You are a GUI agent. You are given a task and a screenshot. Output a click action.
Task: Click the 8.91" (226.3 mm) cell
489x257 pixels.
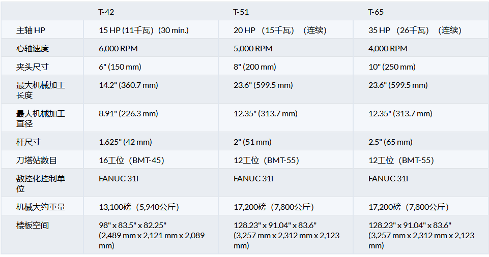128,114
